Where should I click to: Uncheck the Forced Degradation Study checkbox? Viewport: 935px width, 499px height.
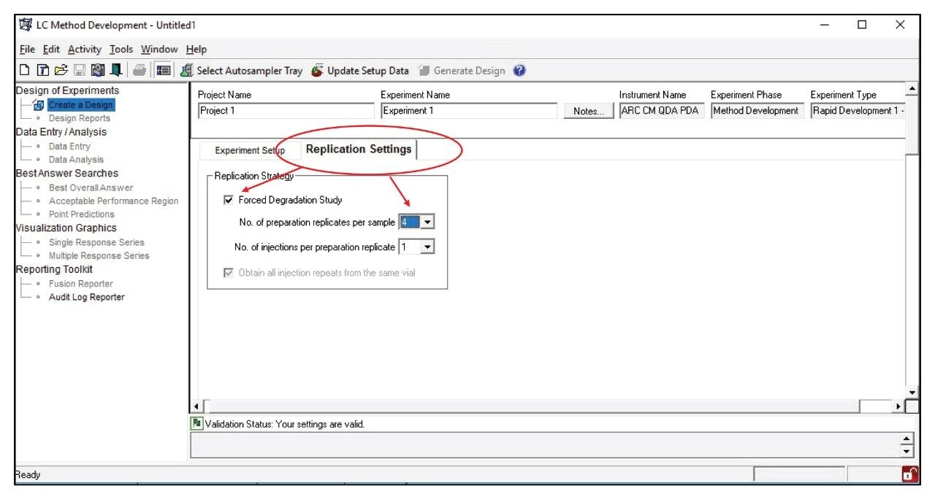(229, 199)
